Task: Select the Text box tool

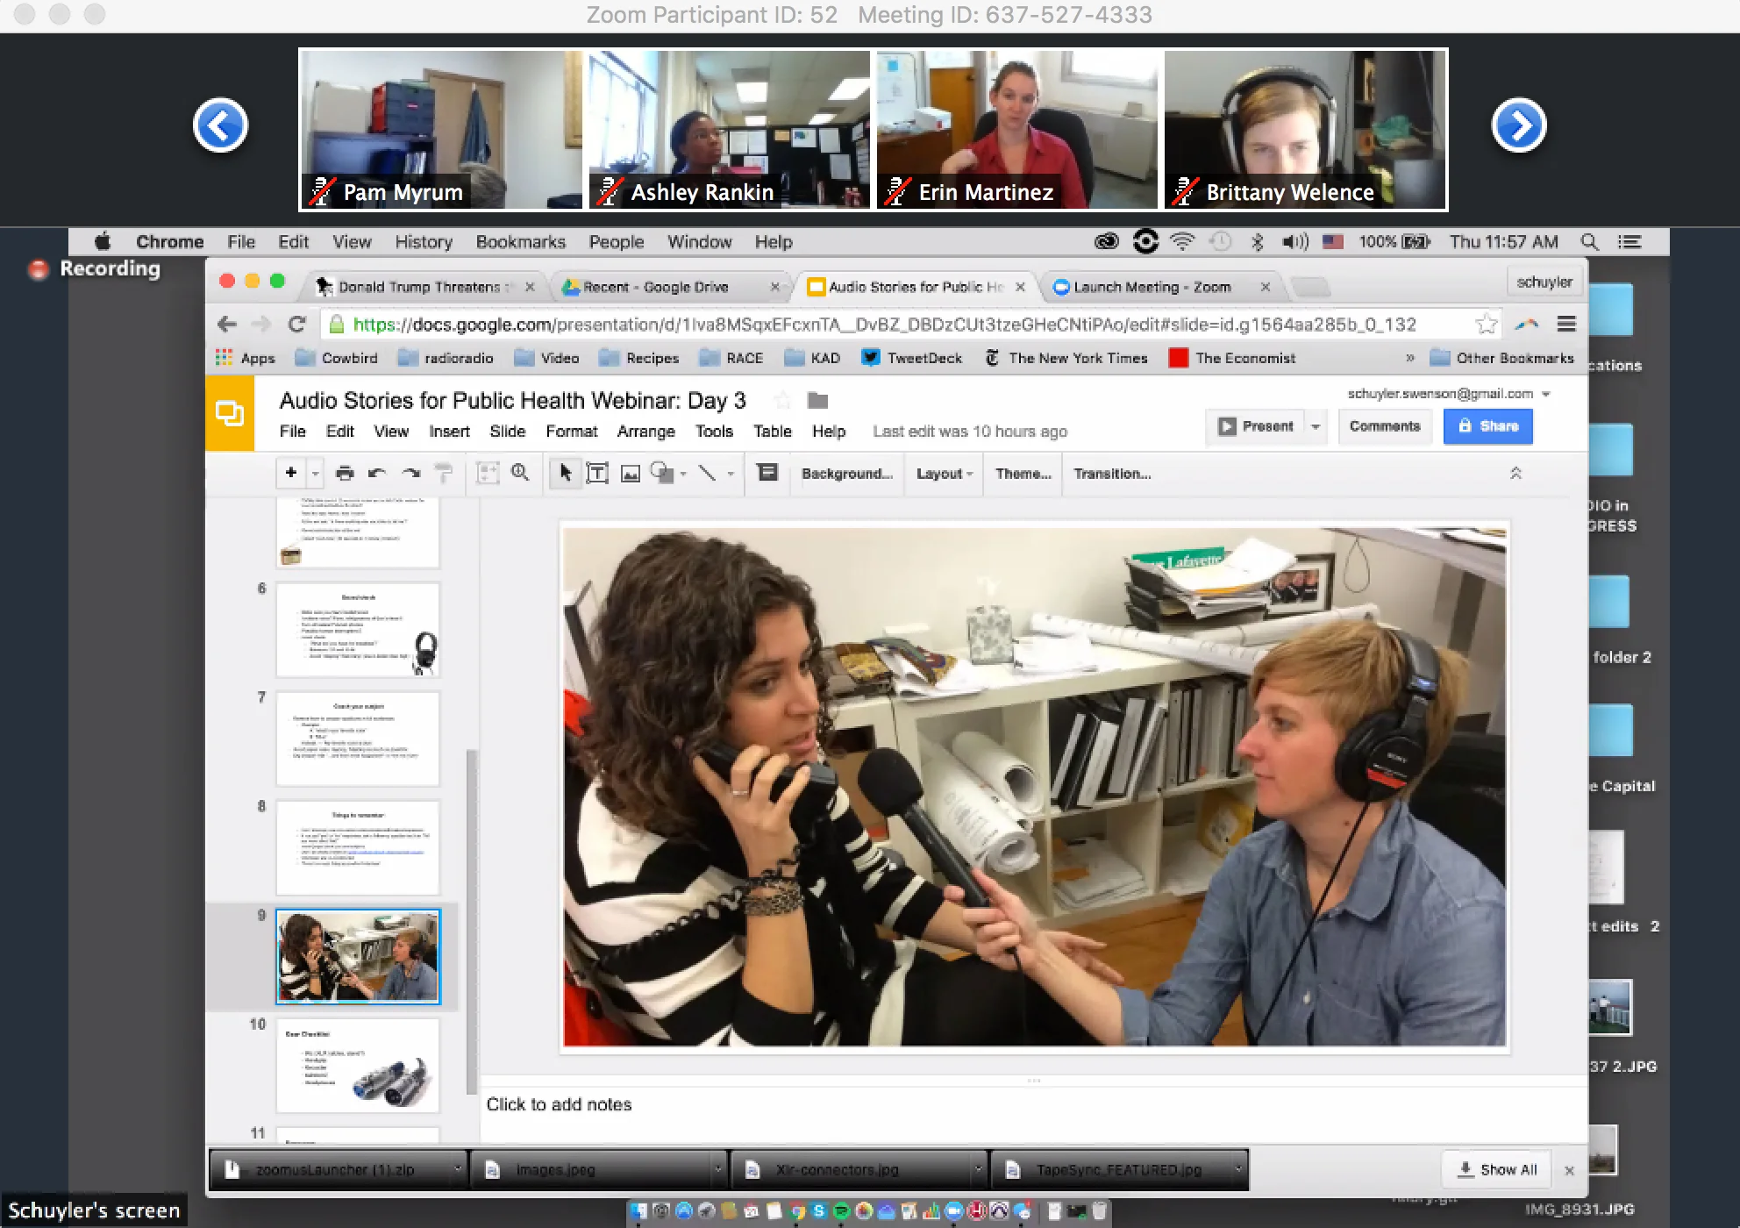Action: pos(597,473)
